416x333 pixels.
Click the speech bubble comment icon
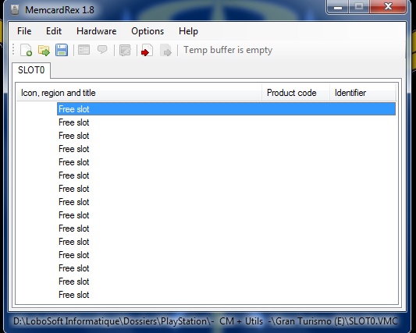pyautogui.click(x=102, y=50)
